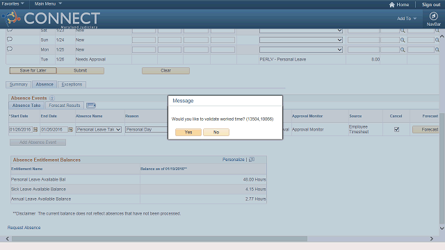Click Save for Later button
The width and height of the screenshot is (445, 250).
[33, 71]
